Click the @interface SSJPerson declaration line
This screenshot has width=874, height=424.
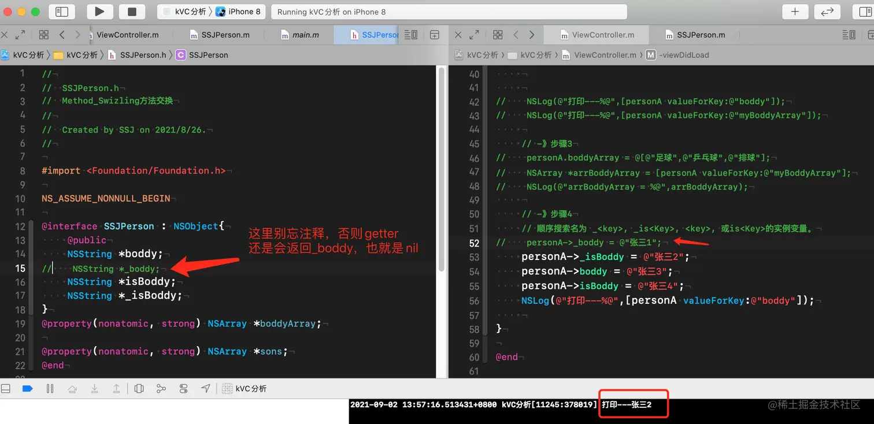tap(132, 226)
